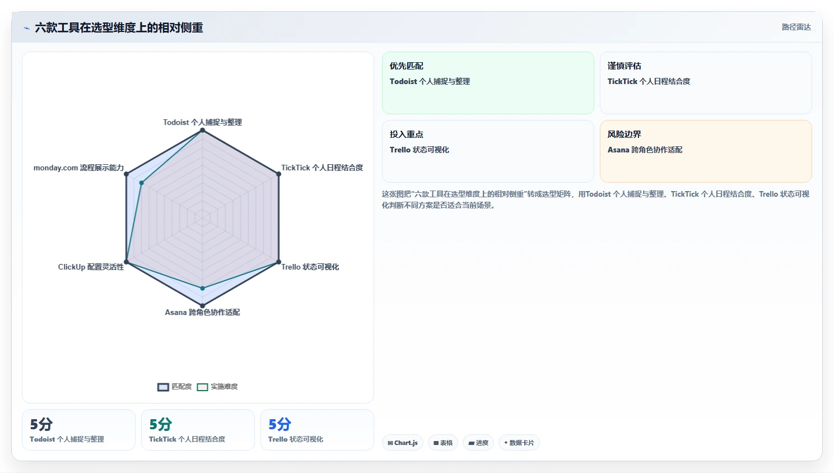Open the 优先匹配 card

pos(488,83)
